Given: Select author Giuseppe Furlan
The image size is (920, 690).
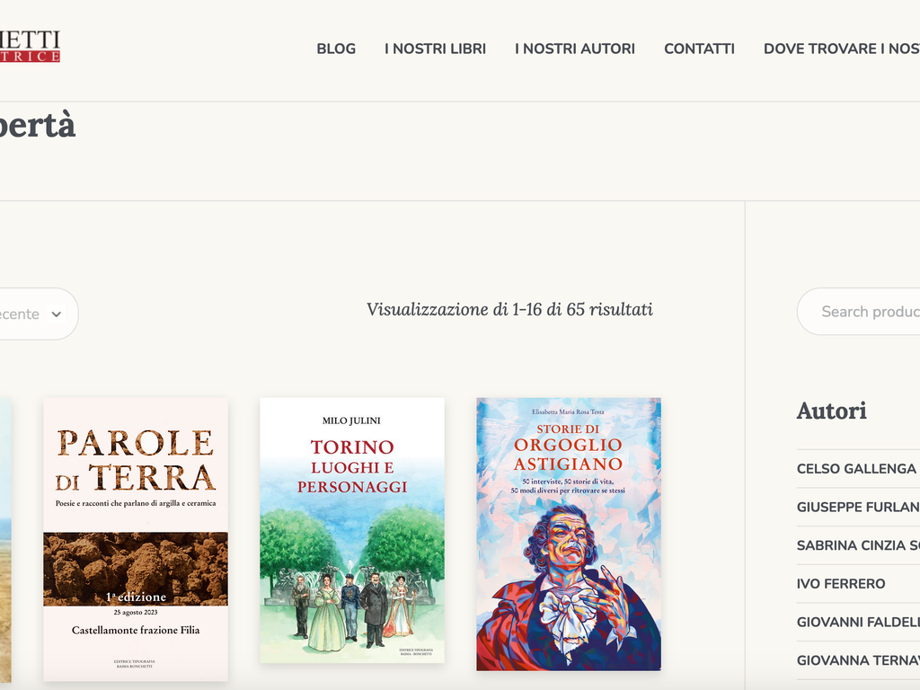Looking at the screenshot, I should click(858, 507).
